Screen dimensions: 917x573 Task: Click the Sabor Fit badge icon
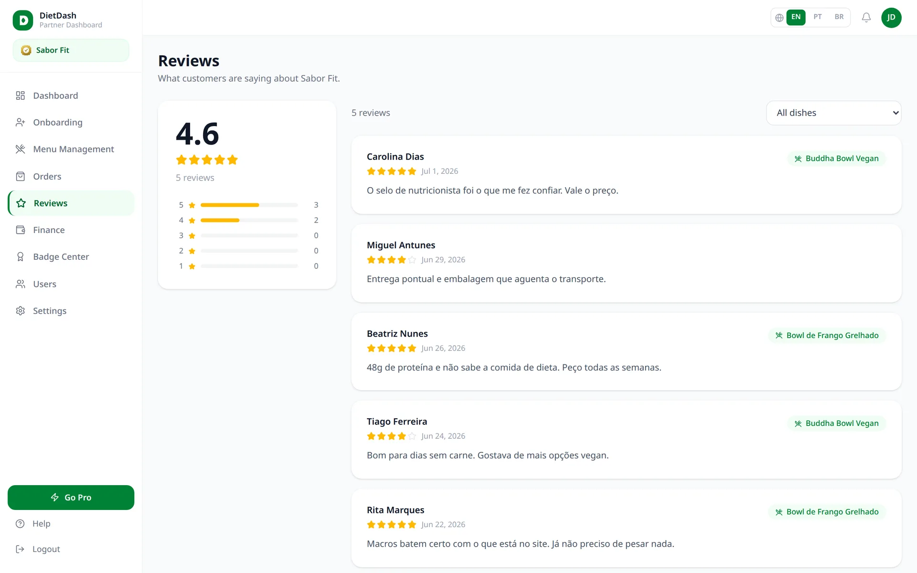26,50
